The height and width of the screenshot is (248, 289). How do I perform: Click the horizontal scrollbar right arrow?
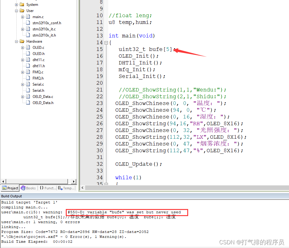tap(73, 181)
